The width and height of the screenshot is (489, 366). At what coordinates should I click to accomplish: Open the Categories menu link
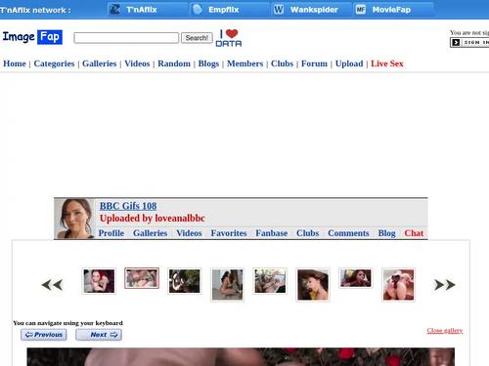click(x=54, y=63)
